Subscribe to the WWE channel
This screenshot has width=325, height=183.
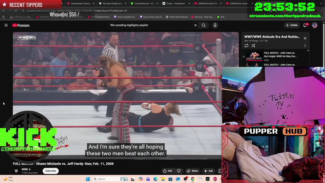[x=51, y=171]
